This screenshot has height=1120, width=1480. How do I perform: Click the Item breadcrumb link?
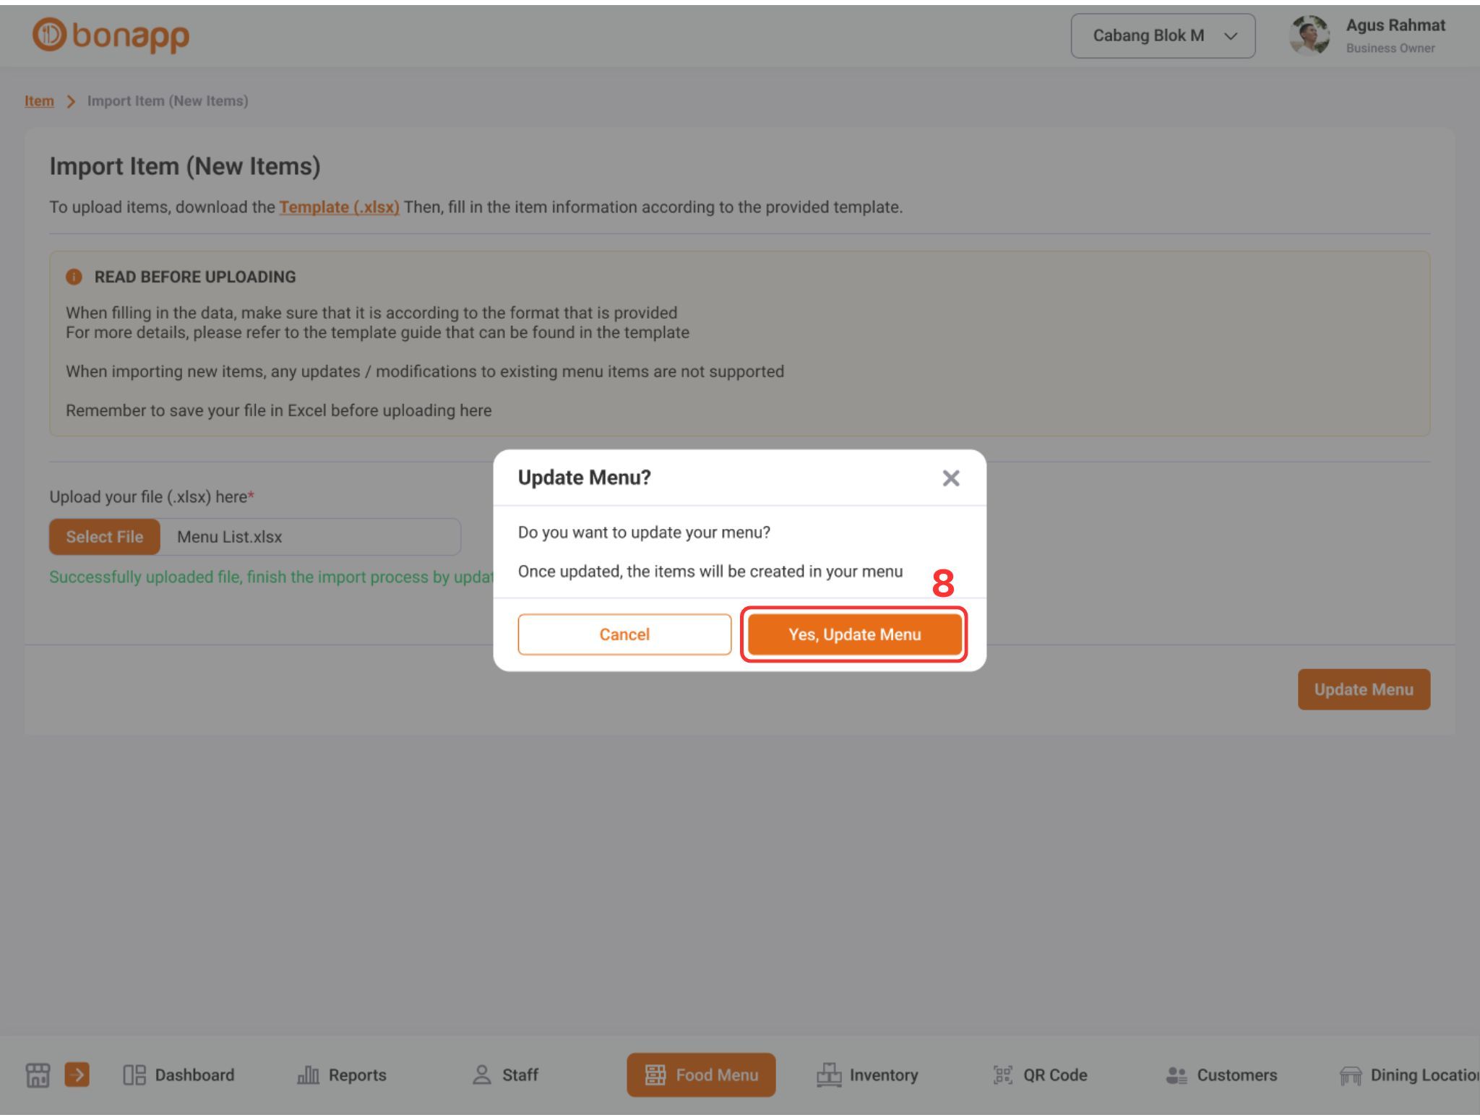click(x=39, y=101)
